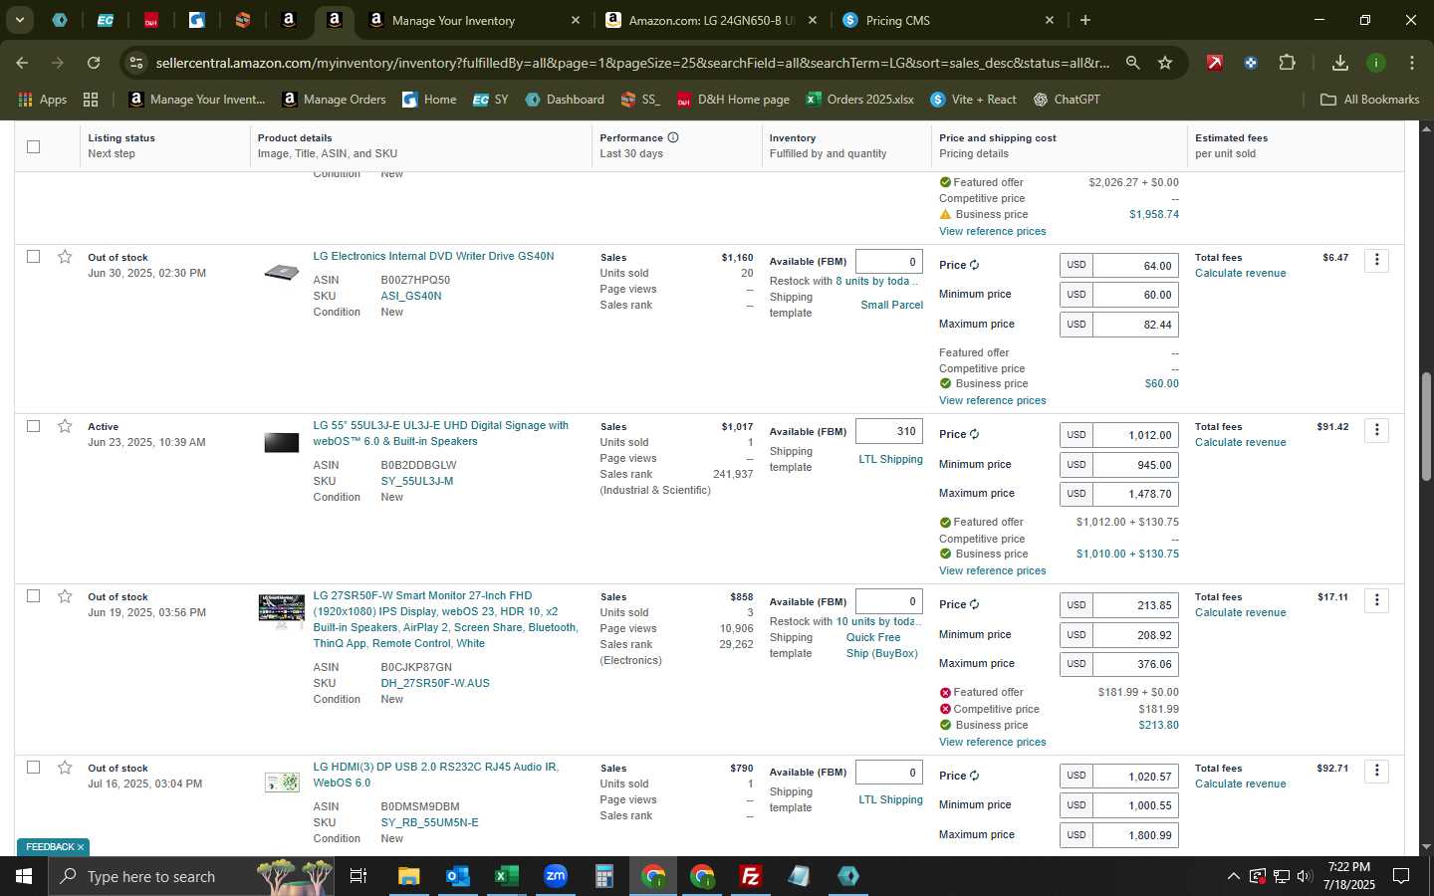
Task: Click price sync icon for SY_RB_55UM5N-E row
Action: [974, 776]
